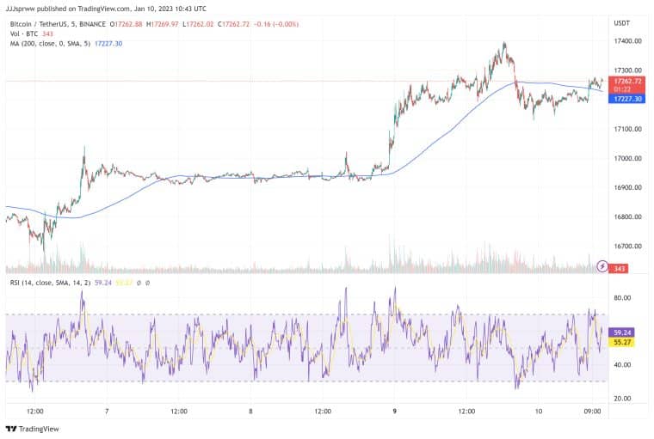Click the low value L17262.02 in legend
Screen dimensions: 654x439
(198, 24)
